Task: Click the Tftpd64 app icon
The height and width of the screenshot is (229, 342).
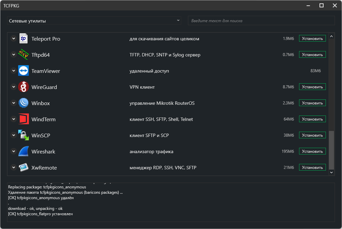Action: 23,55
